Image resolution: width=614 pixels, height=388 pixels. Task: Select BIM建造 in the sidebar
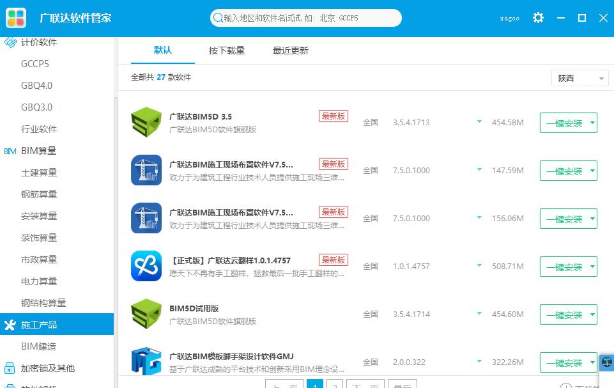[x=39, y=346]
